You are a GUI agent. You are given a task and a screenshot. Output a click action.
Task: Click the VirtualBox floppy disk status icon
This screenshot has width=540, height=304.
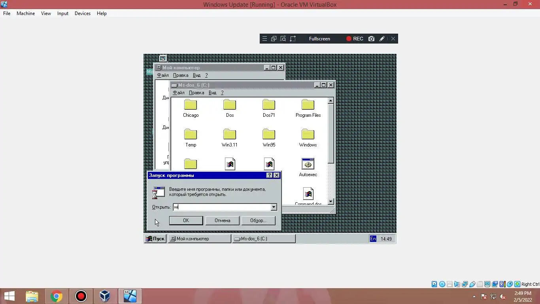[450, 284]
